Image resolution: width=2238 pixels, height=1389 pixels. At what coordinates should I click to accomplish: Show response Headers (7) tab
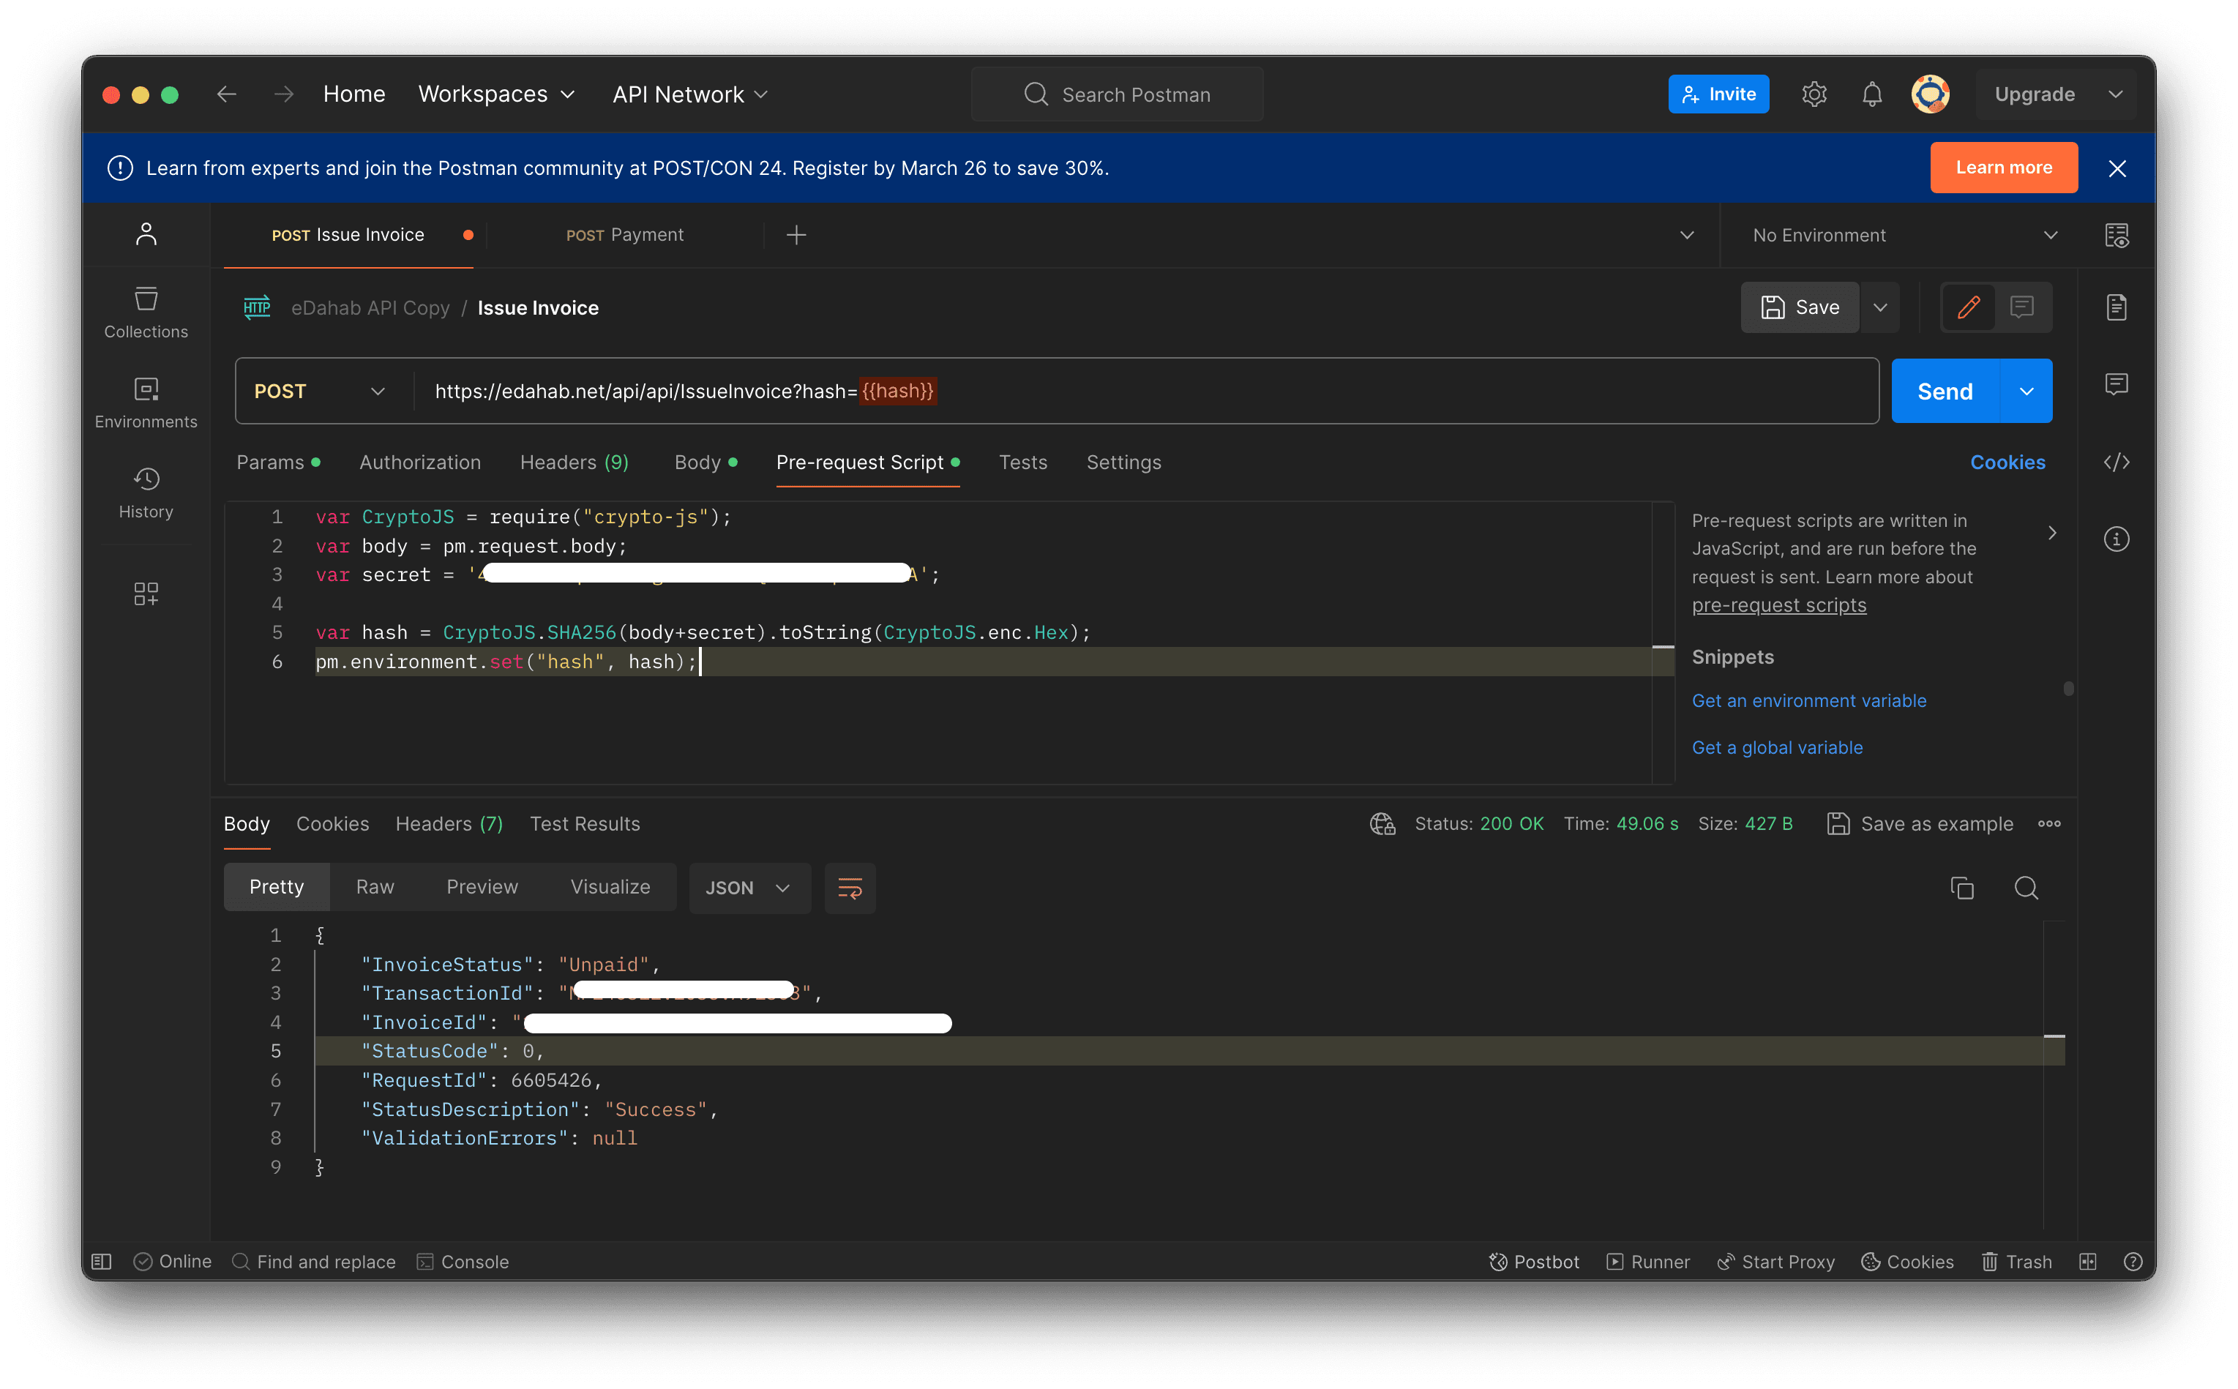449,824
